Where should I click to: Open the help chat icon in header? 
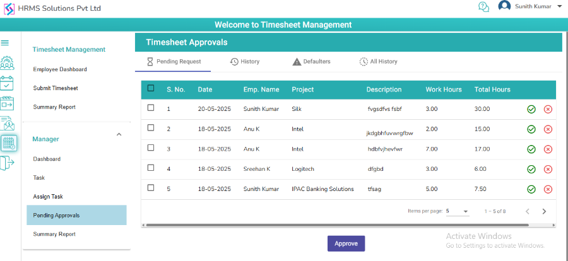tap(483, 7)
